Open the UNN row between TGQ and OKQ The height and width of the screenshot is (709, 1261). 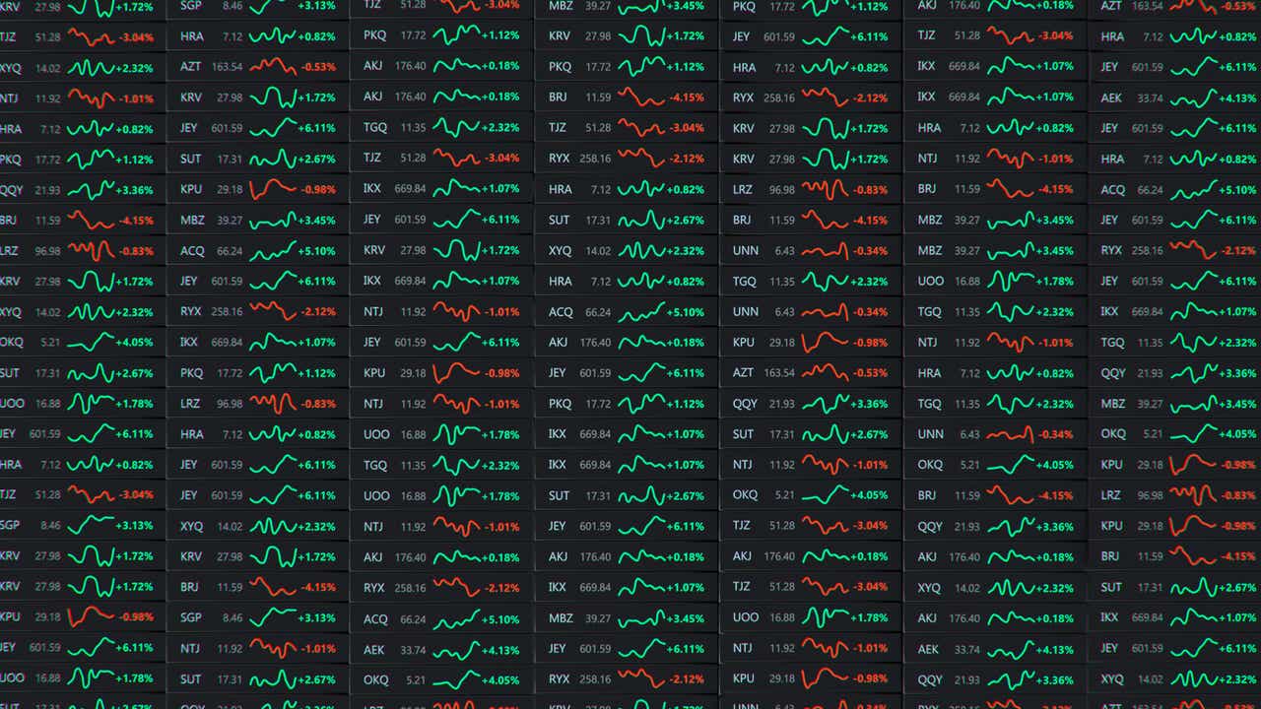(x=995, y=434)
